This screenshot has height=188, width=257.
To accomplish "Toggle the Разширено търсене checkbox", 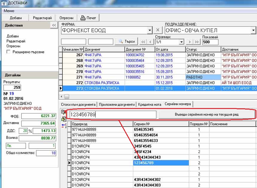I will pyautogui.click(x=8, y=52).
